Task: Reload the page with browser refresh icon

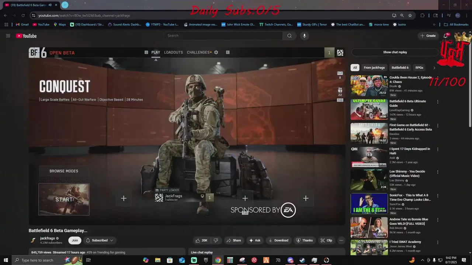Action: pos(23,15)
